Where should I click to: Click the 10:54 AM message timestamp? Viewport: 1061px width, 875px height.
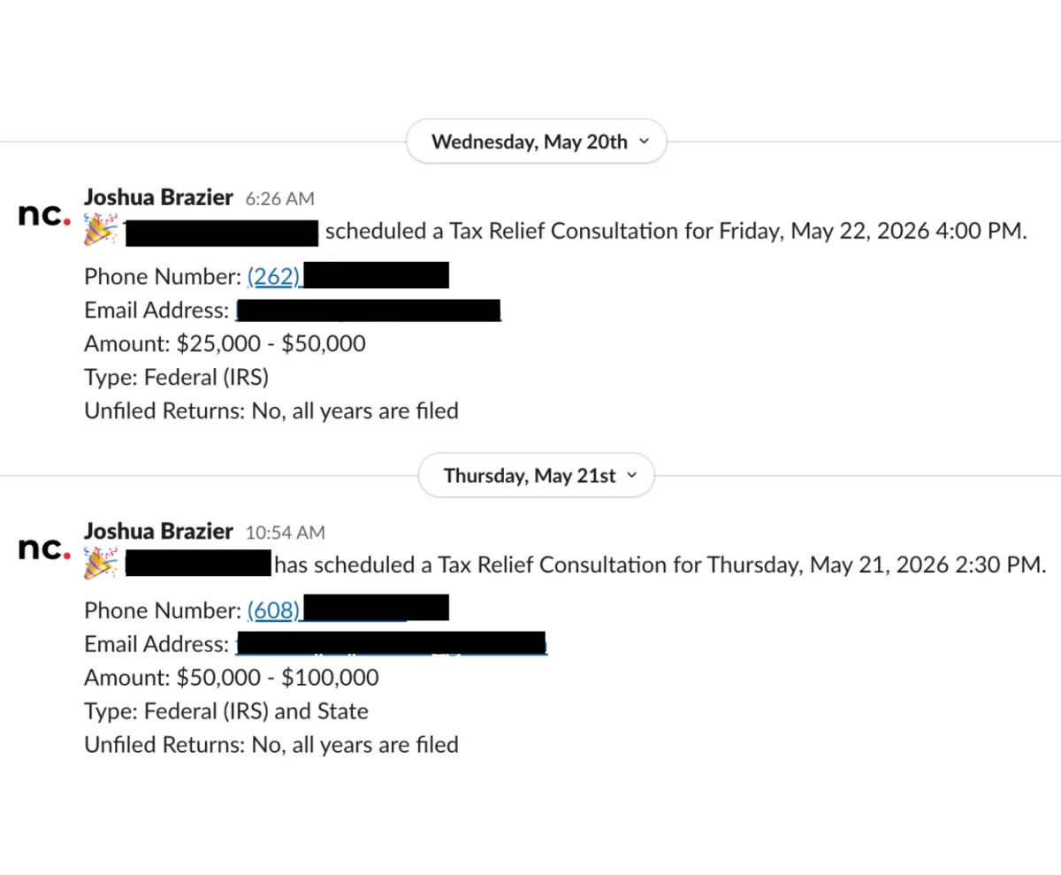pyautogui.click(x=286, y=533)
